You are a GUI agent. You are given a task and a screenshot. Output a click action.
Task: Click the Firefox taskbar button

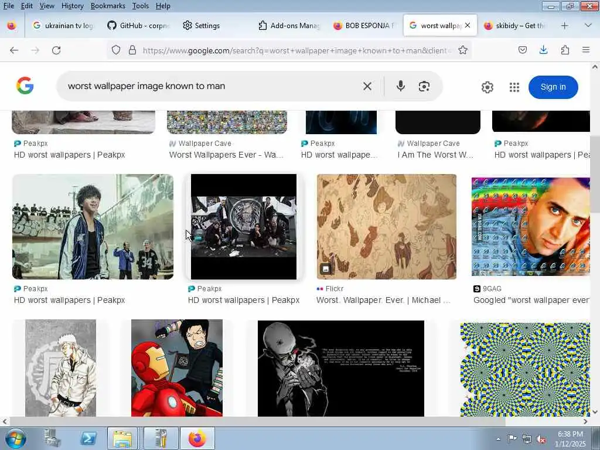197,438
